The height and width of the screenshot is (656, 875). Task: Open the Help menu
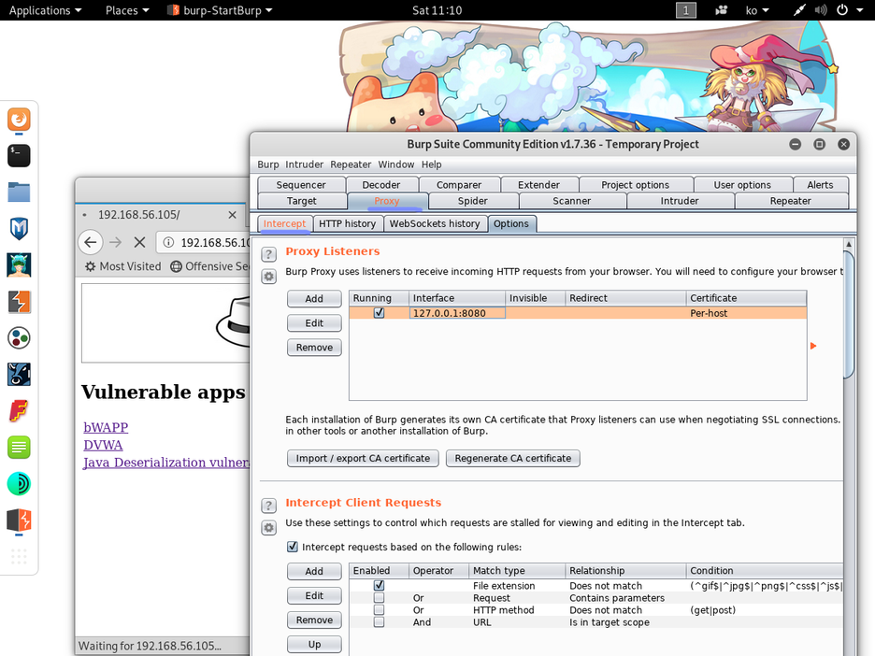(431, 164)
